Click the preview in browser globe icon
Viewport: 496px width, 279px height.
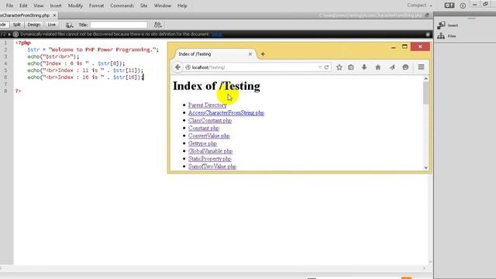(69, 25)
